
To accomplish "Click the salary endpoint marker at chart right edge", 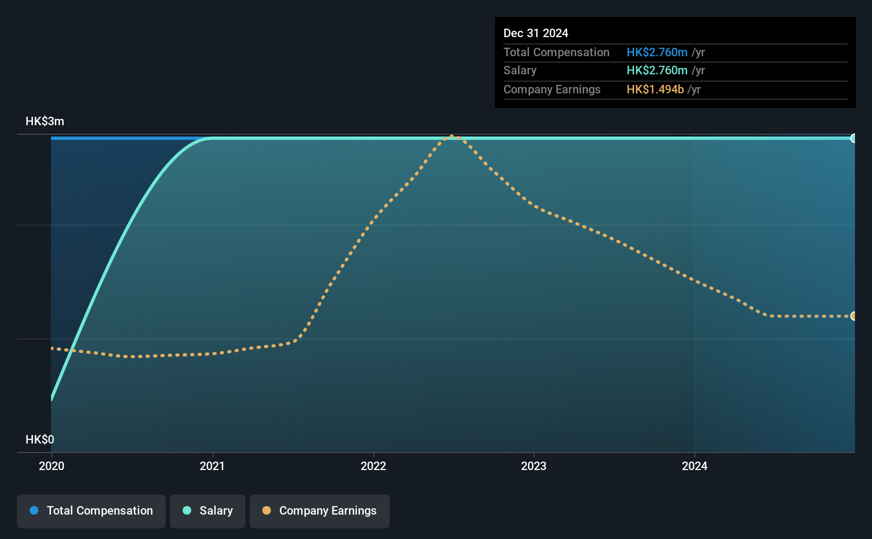I will (x=854, y=138).
